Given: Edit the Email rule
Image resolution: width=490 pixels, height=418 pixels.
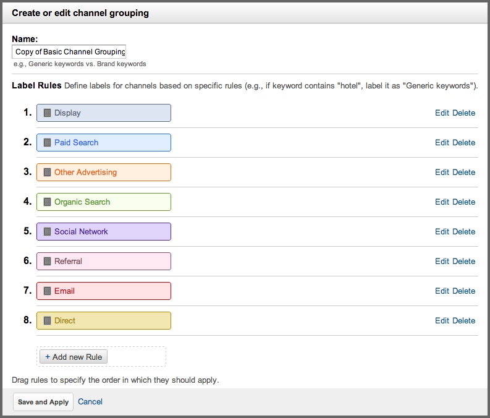Looking at the screenshot, I should (442, 291).
